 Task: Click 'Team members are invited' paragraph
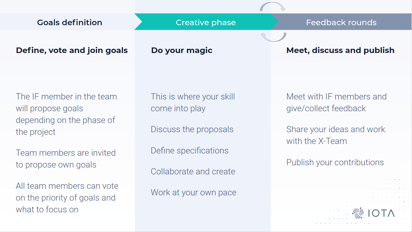point(66,159)
